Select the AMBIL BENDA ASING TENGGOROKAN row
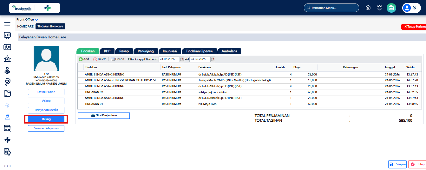The image size is (426, 170). (x=249, y=80)
